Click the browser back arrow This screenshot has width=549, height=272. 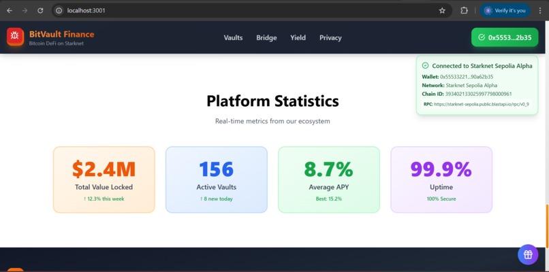(x=10, y=10)
